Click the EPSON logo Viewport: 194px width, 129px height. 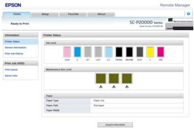click(x=13, y=5)
